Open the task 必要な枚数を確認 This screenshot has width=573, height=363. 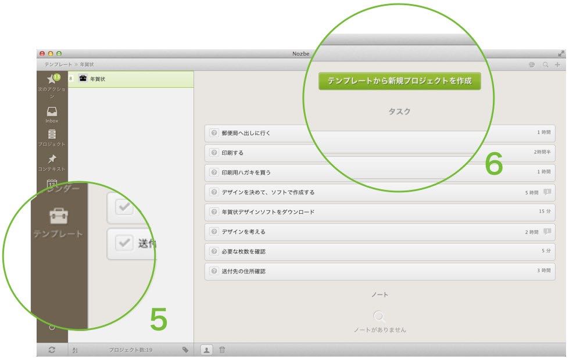point(379,251)
